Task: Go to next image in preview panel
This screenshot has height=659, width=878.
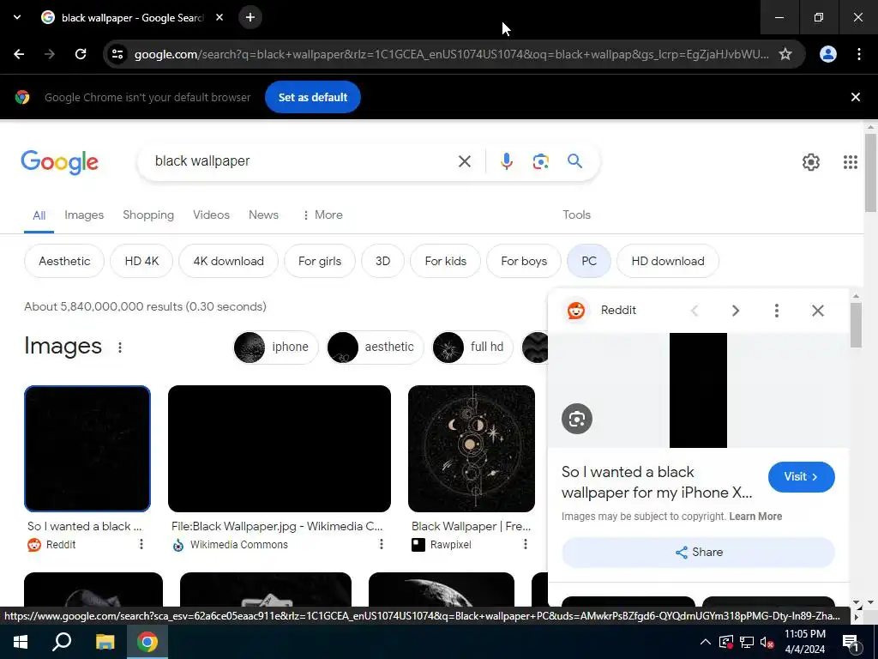Action: 735,311
